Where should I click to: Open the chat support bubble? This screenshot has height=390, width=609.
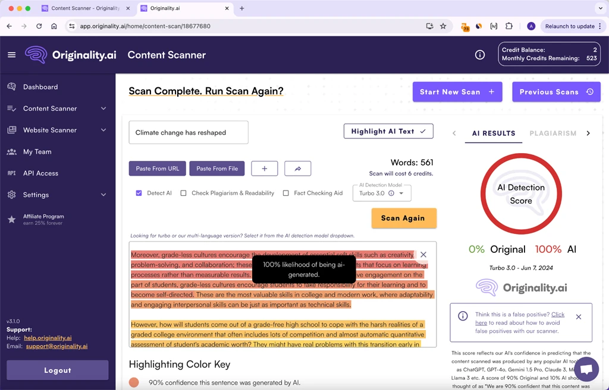586,369
